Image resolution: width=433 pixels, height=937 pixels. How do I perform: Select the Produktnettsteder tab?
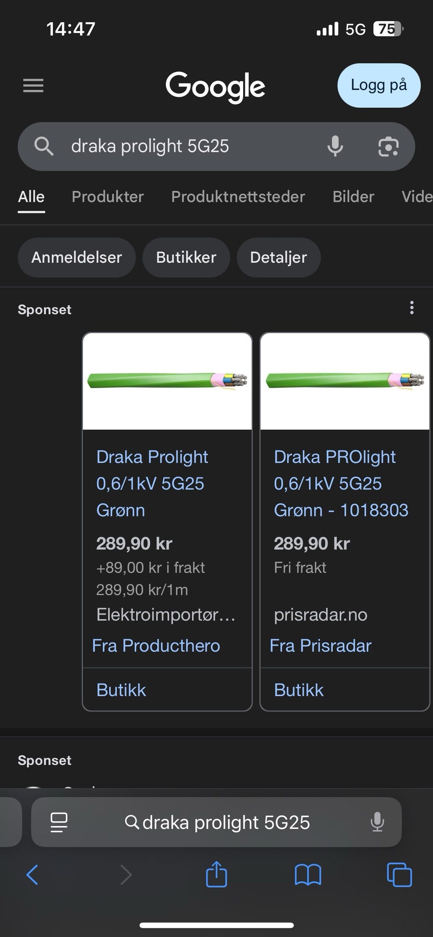click(238, 197)
